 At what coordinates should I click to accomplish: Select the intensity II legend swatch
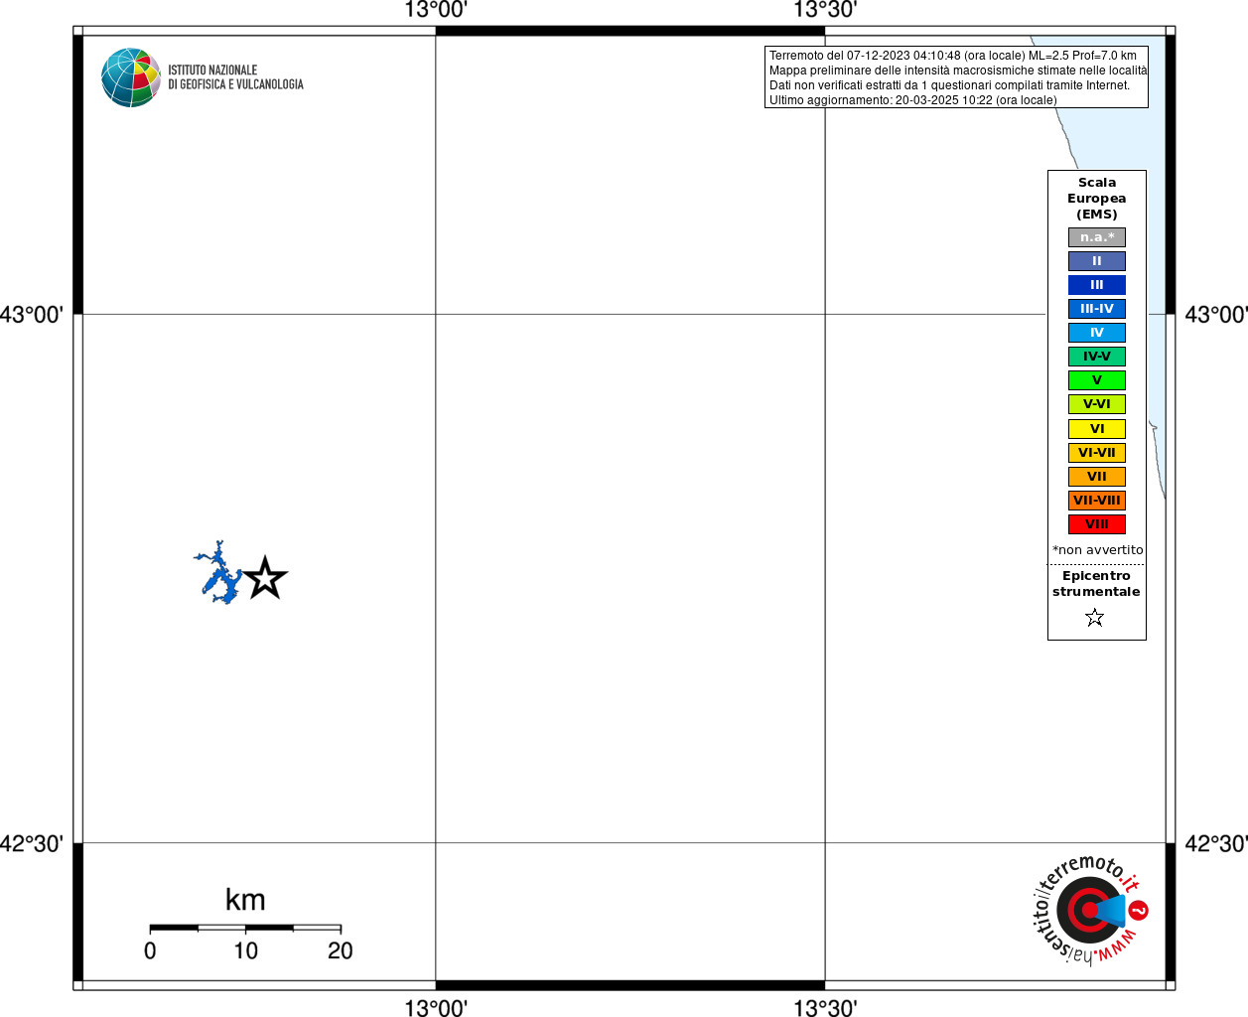click(1097, 261)
